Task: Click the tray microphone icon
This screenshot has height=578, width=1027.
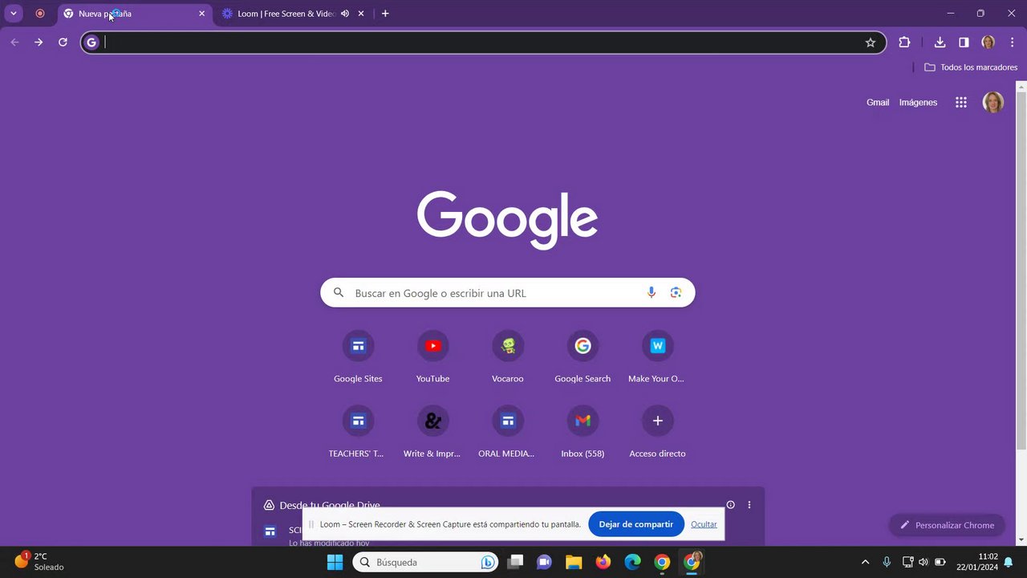Action: (x=887, y=562)
